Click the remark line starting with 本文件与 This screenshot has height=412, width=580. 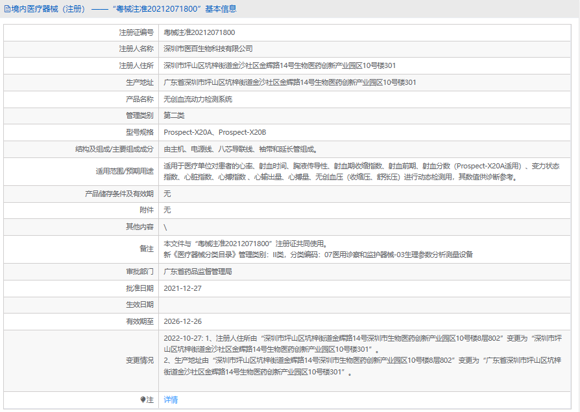click(x=246, y=244)
